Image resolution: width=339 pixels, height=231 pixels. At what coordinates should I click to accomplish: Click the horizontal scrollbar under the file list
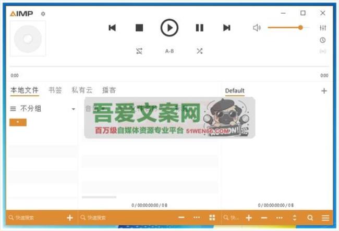tap(99, 197)
